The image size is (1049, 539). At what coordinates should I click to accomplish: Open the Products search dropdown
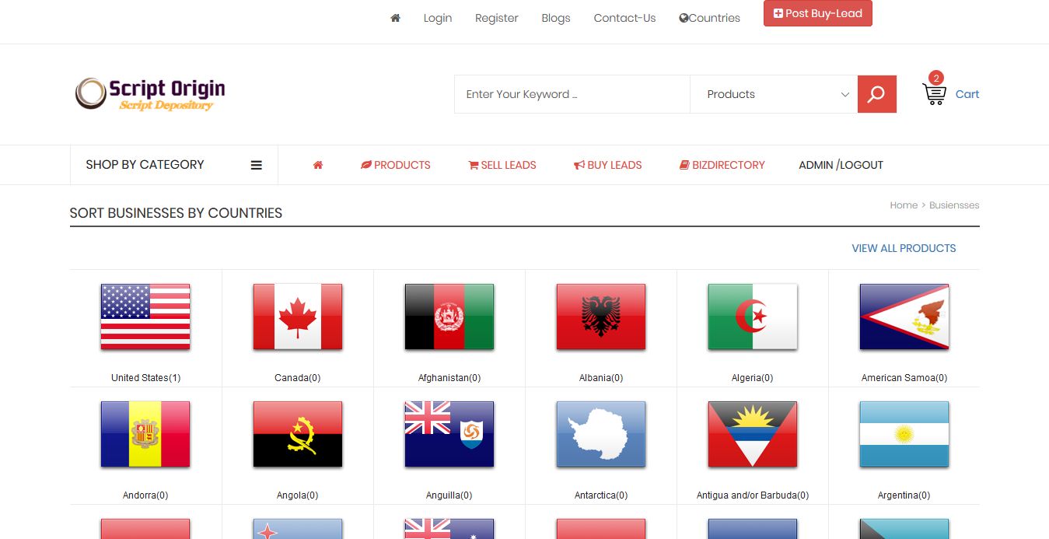pyautogui.click(x=774, y=94)
